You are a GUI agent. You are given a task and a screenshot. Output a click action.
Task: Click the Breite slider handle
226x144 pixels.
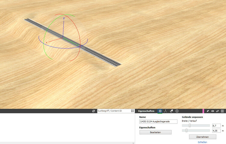[190, 125]
